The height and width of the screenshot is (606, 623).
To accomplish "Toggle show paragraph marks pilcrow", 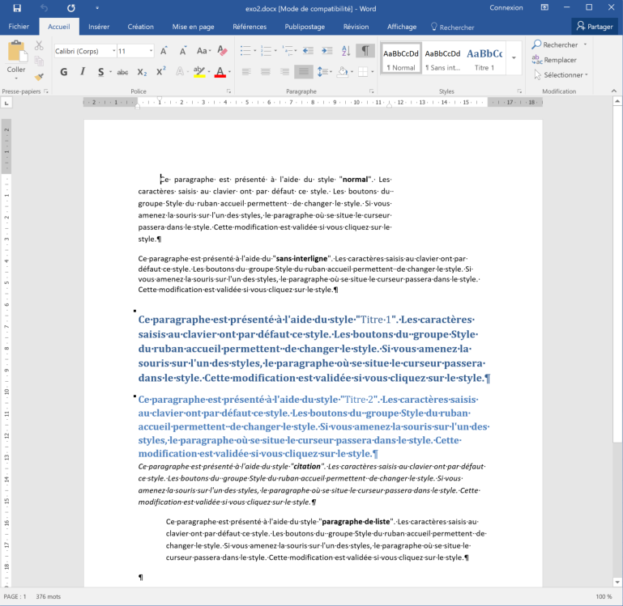I will pos(365,51).
